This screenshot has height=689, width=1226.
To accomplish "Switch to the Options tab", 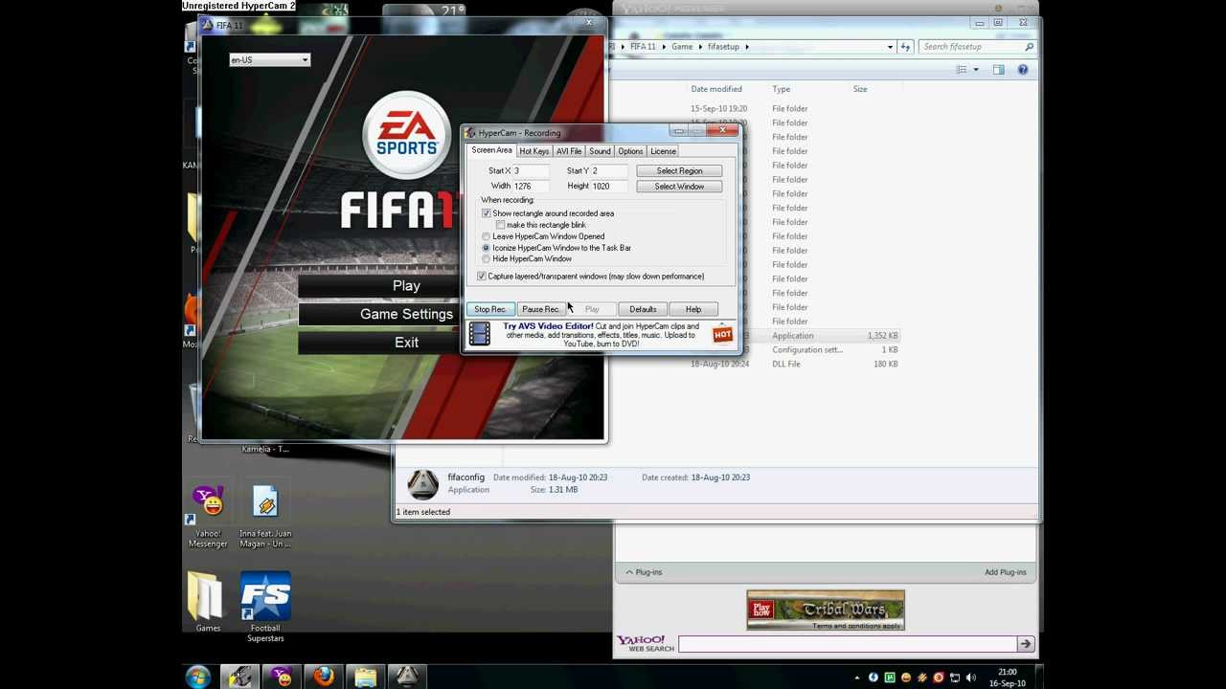I will pyautogui.click(x=630, y=151).
